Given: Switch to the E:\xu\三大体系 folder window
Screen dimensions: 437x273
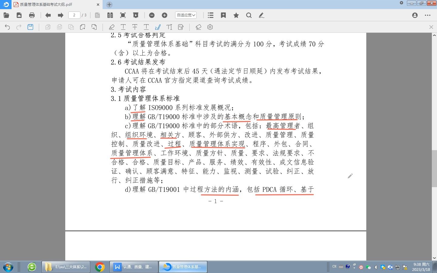Looking at the screenshot, I should [66, 267].
